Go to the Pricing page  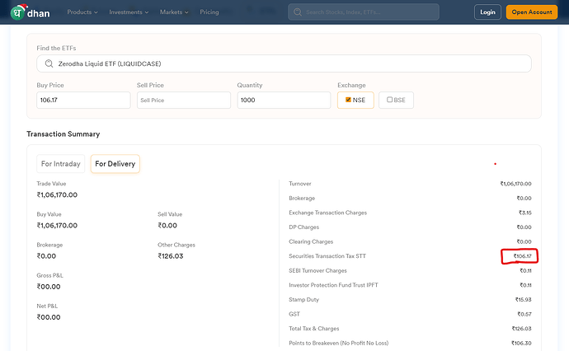coord(209,12)
